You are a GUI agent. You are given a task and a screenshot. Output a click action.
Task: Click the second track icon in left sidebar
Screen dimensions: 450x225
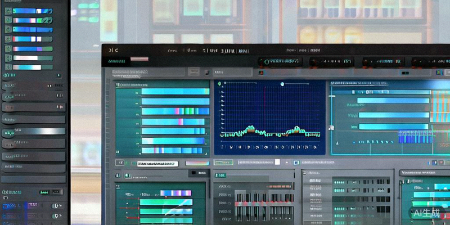(x=8, y=20)
